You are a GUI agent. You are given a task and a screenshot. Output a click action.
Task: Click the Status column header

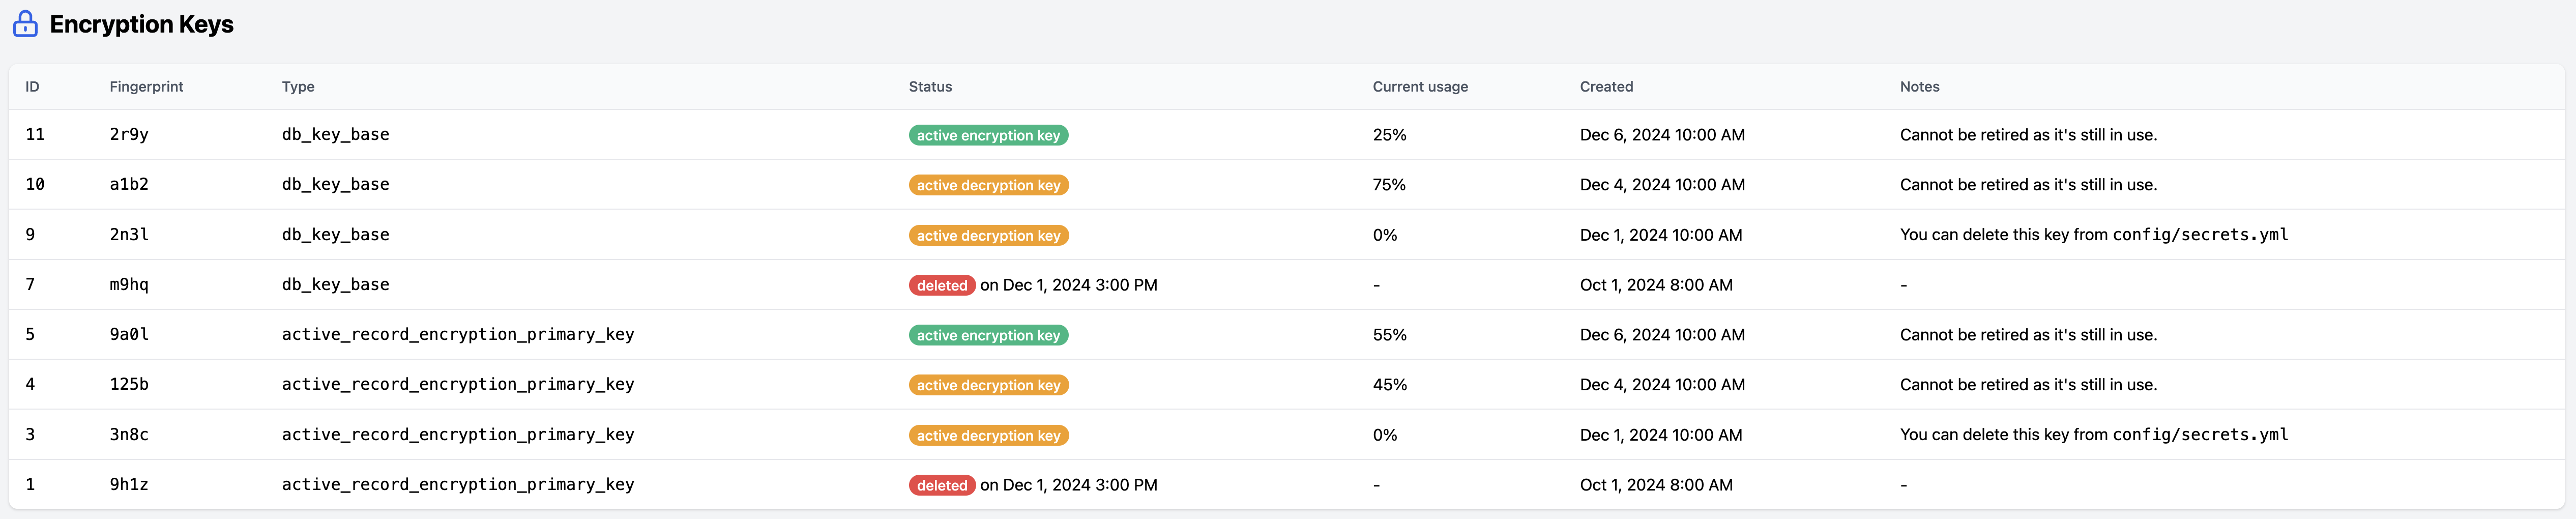[x=930, y=87]
